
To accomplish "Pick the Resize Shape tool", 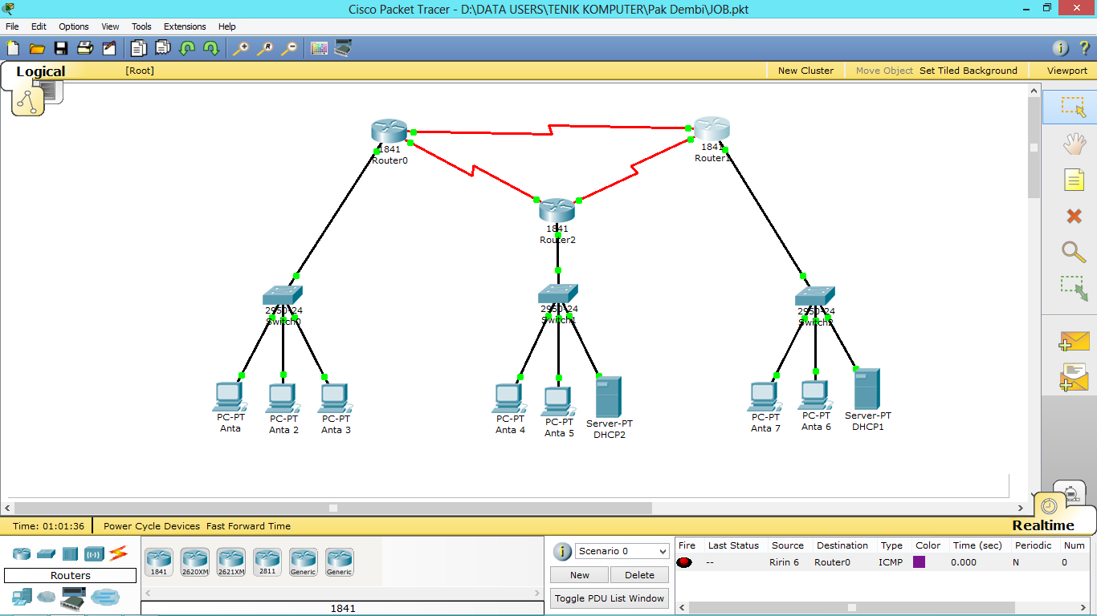I will [x=1074, y=288].
